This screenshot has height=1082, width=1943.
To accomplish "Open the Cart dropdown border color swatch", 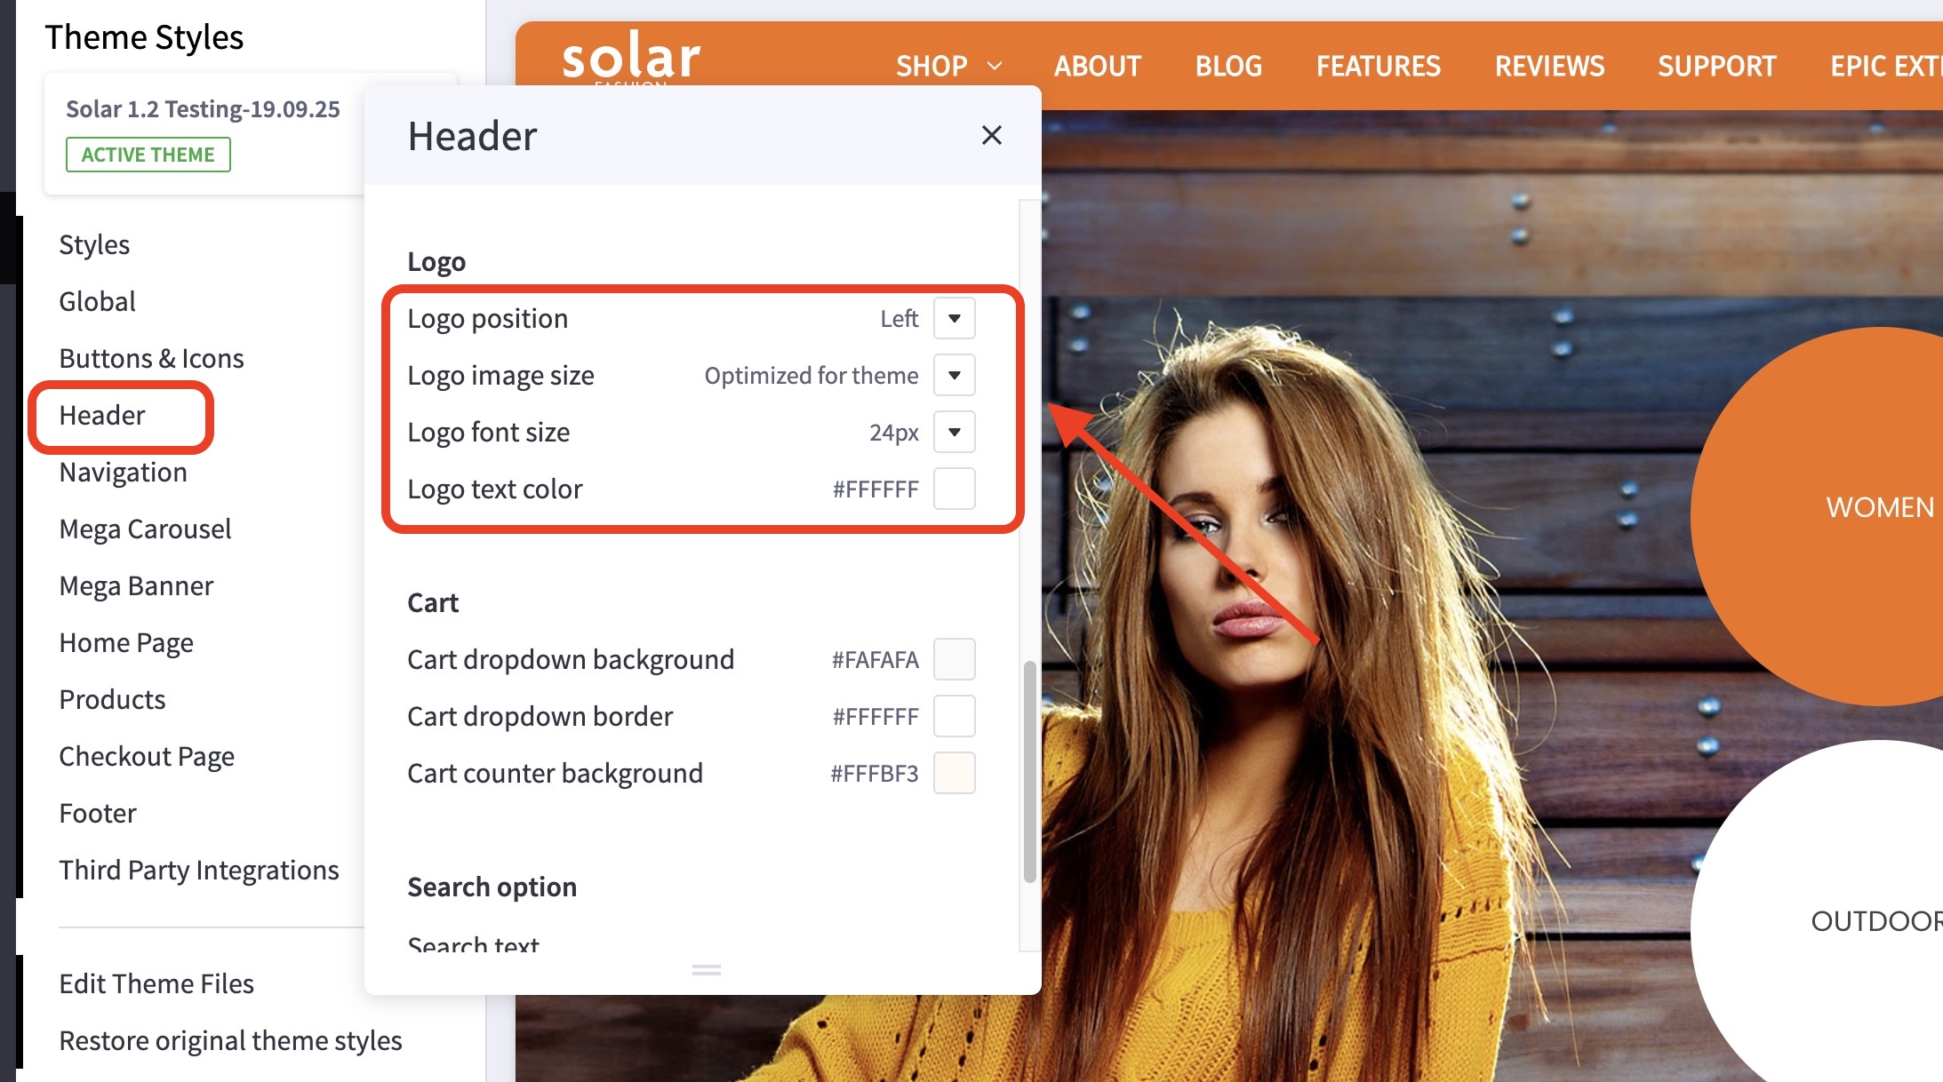I will click(x=954, y=716).
